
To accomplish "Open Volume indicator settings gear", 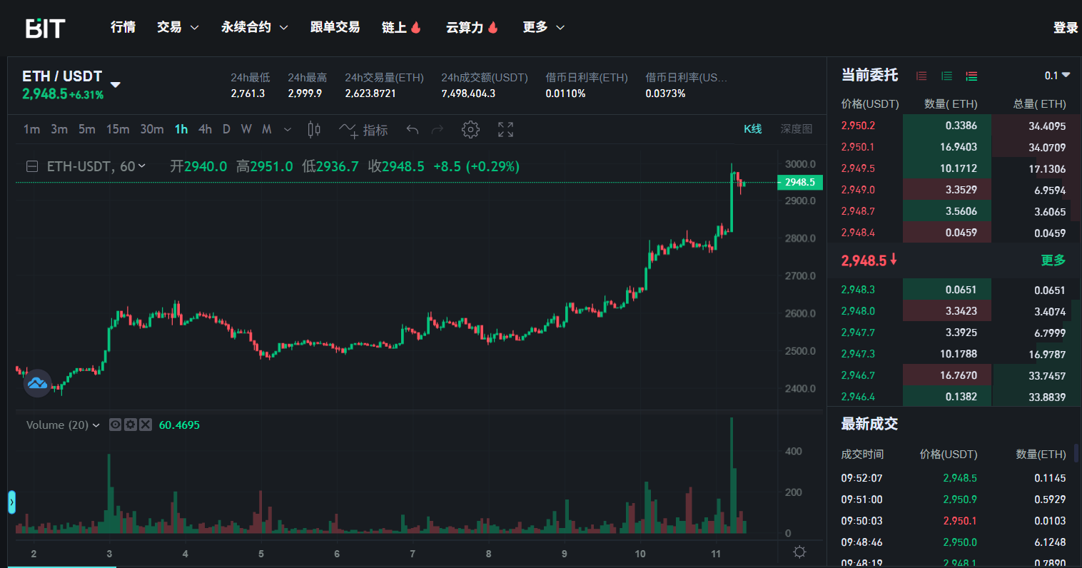I will click(x=131, y=425).
